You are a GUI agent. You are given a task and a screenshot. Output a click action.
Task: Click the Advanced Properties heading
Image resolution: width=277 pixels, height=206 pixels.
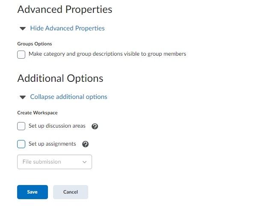coord(65,9)
